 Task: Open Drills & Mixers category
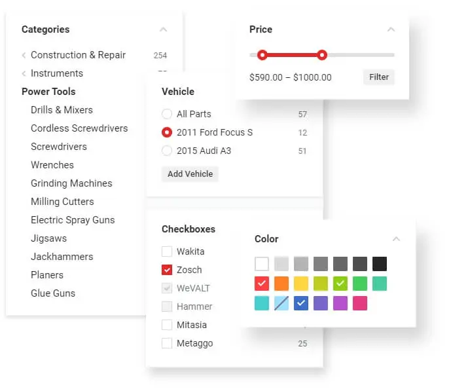[x=62, y=110]
